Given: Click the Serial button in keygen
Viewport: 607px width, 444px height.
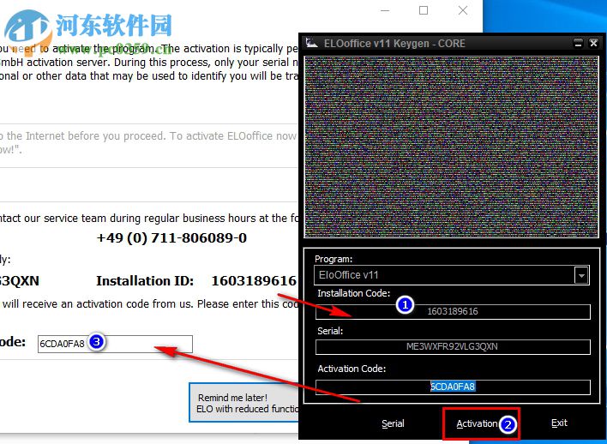Looking at the screenshot, I should [393, 423].
